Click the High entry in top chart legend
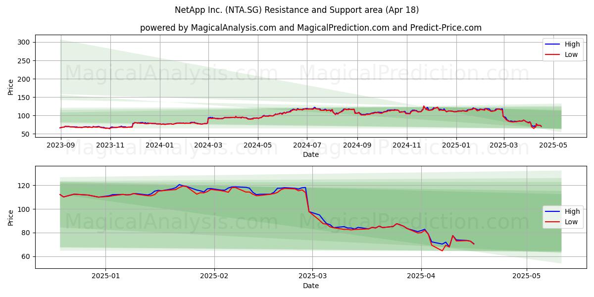594x297 pixels. click(564, 44)
